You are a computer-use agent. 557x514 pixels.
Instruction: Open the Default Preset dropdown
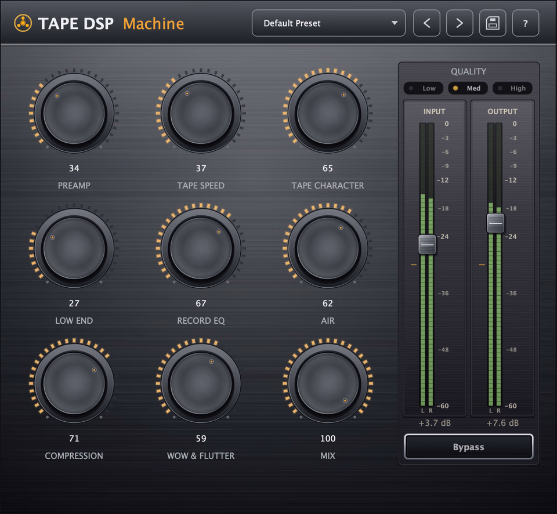328,23
